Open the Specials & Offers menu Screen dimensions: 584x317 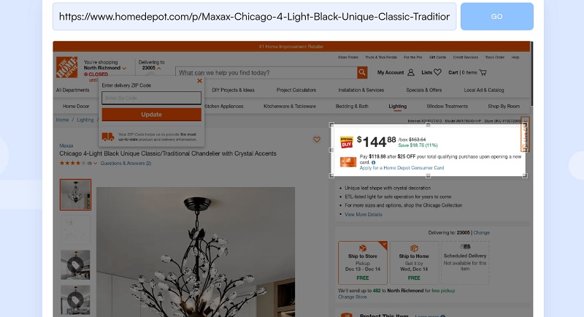coord(424,90)
